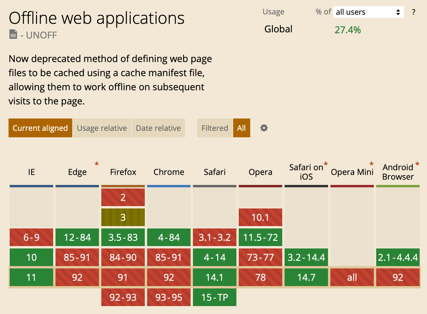This screenshot has height=314, width=427.
Task: Click the Global usage percentage 27.4%
Action: coord(348,30)
